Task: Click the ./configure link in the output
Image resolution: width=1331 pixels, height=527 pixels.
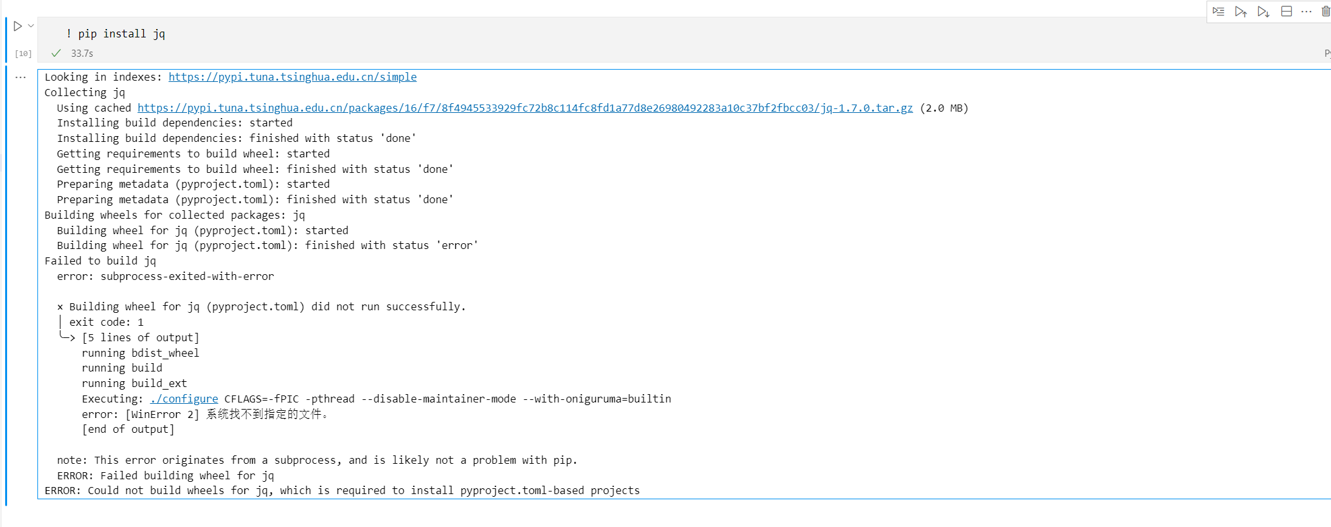Action: (184, 399)
